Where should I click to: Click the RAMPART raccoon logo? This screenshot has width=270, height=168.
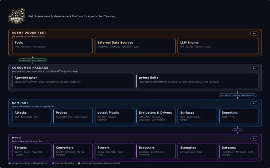pos(17,16)
